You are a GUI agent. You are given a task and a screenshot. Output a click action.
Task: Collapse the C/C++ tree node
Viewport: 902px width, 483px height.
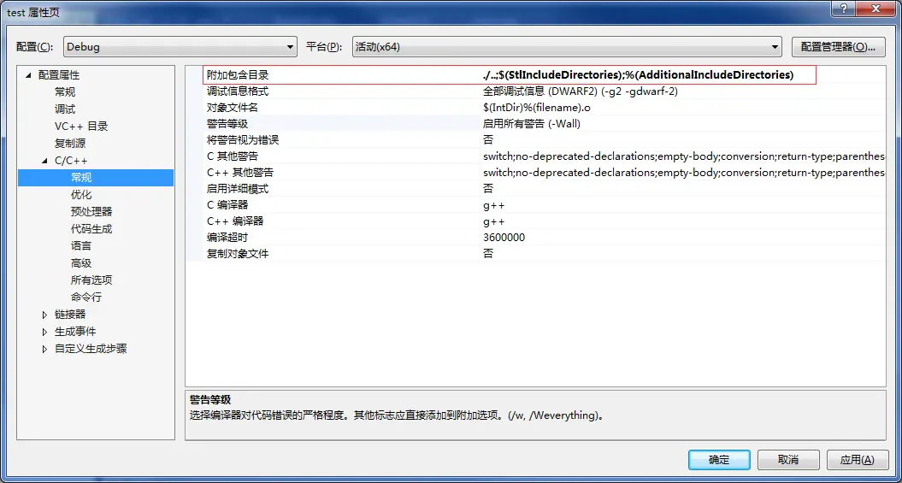44,161
